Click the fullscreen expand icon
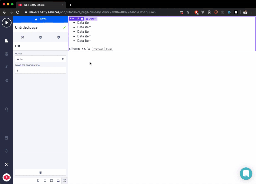Screen dimensions: 256x184 point(65,181)
